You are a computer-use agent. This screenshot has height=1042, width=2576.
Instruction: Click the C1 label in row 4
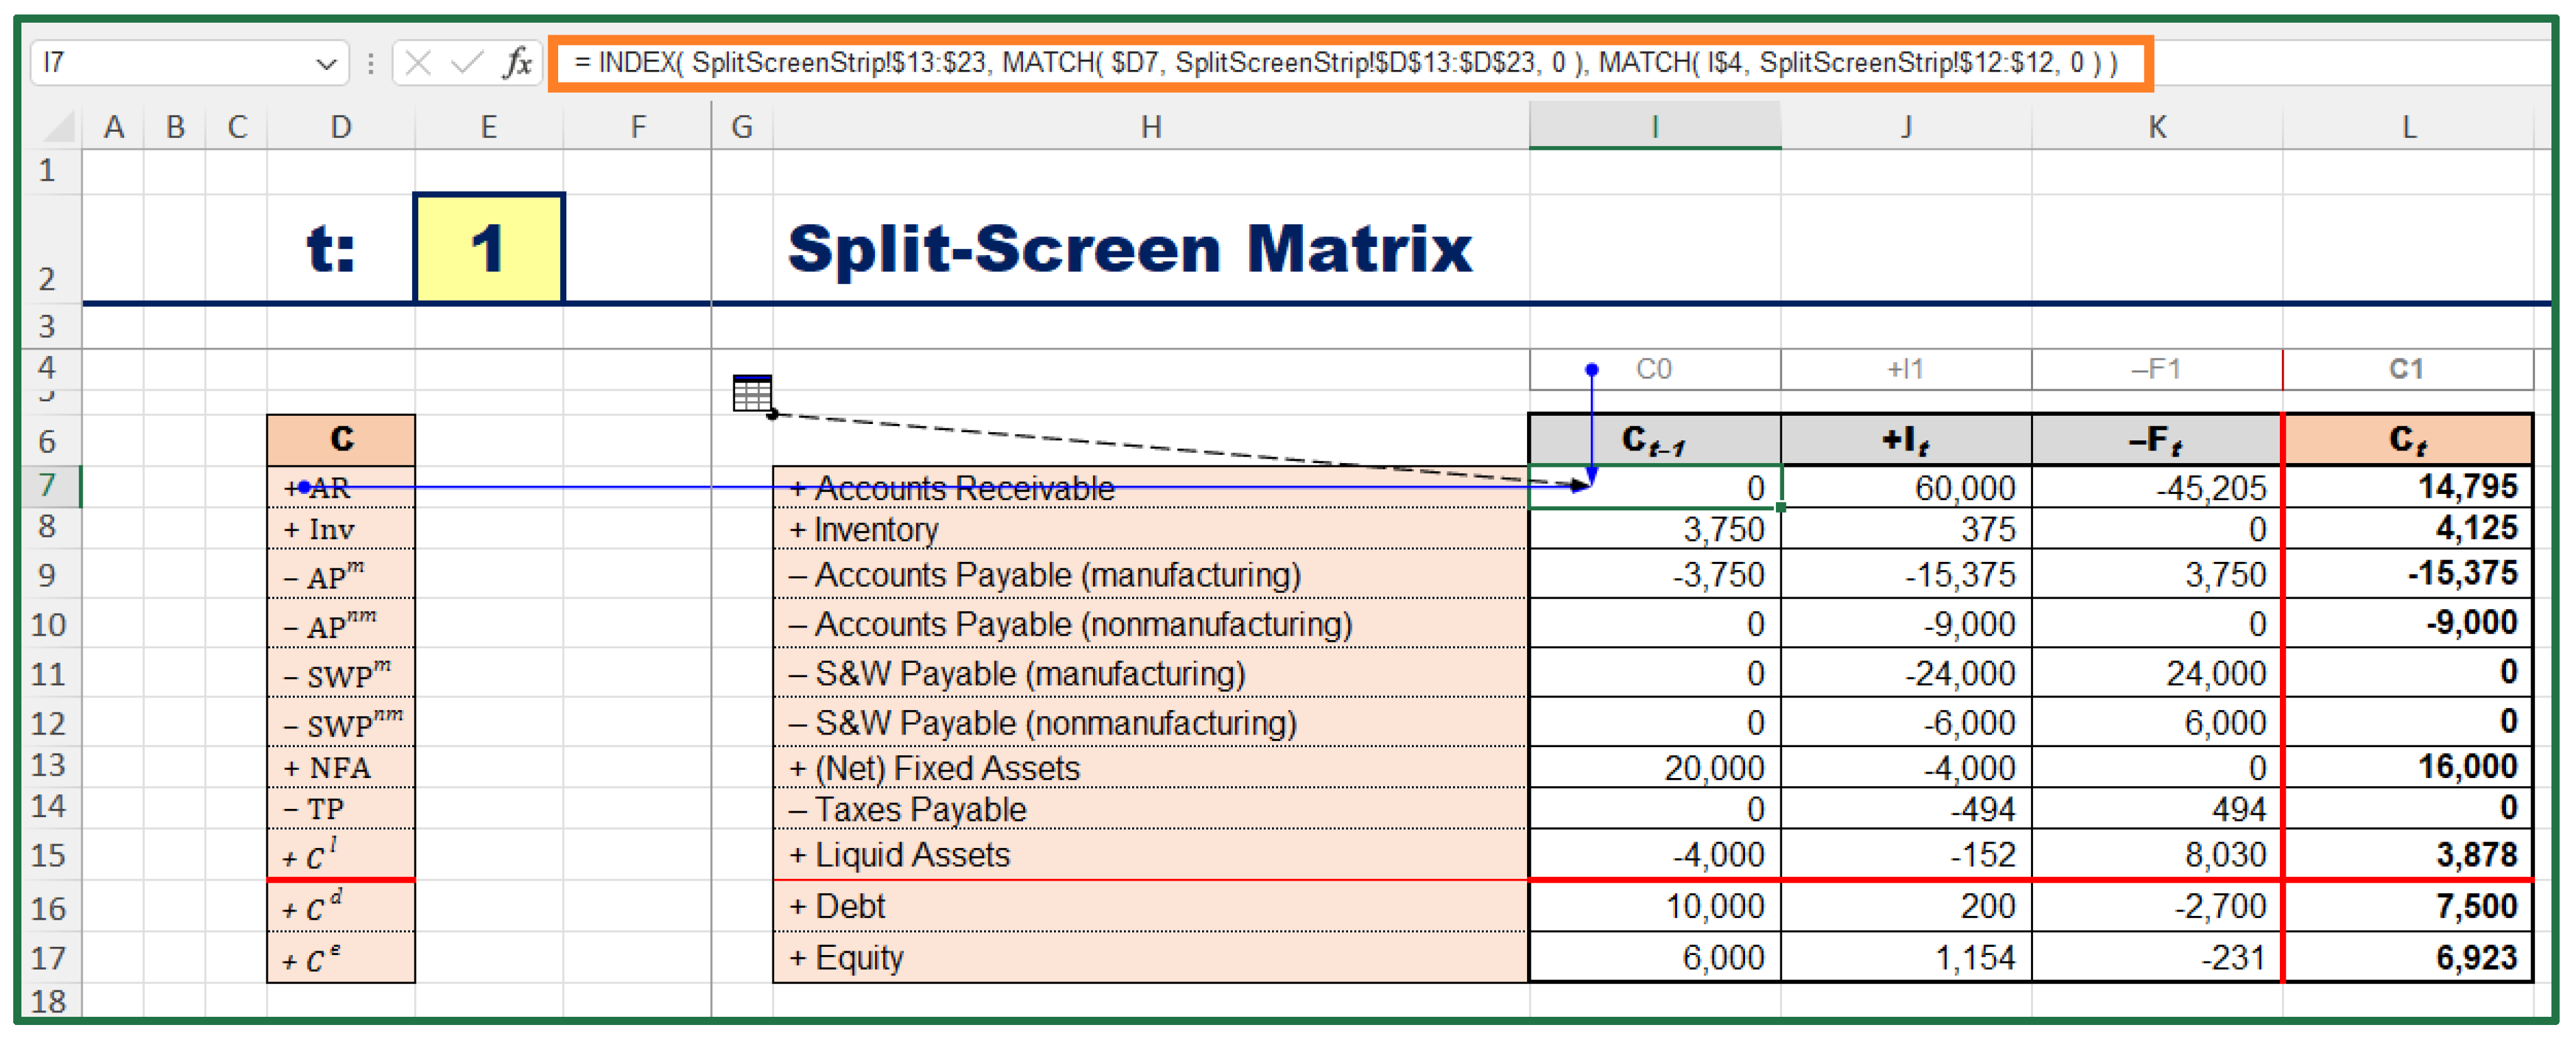[2406, 369]
